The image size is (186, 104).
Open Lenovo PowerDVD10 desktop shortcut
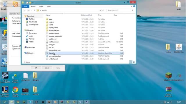(x=5, y=77)
